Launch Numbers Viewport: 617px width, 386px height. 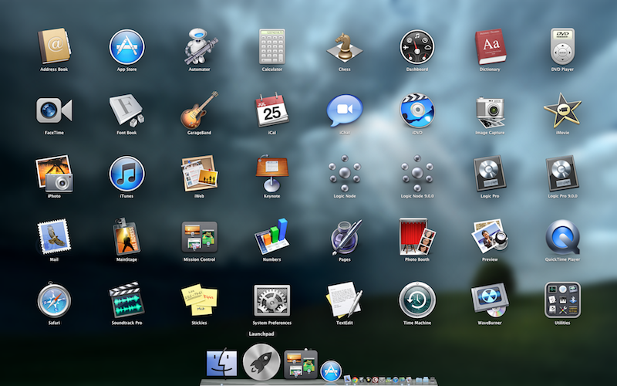(272, 236)
